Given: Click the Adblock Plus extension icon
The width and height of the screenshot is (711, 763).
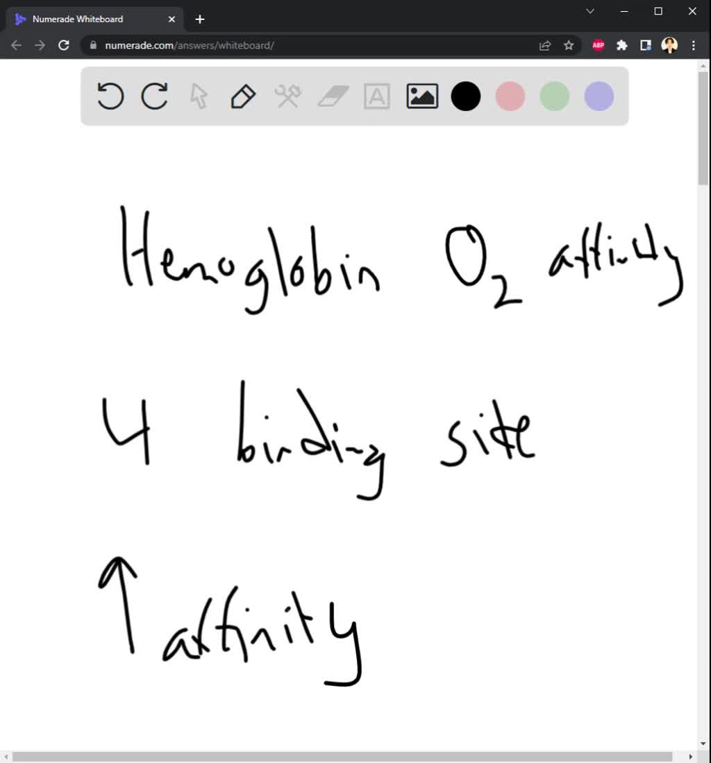Looking at the screenshot, I should tap(598, 45).
